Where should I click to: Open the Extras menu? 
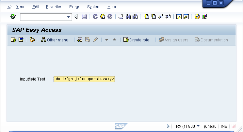click(x=75, y=7)
